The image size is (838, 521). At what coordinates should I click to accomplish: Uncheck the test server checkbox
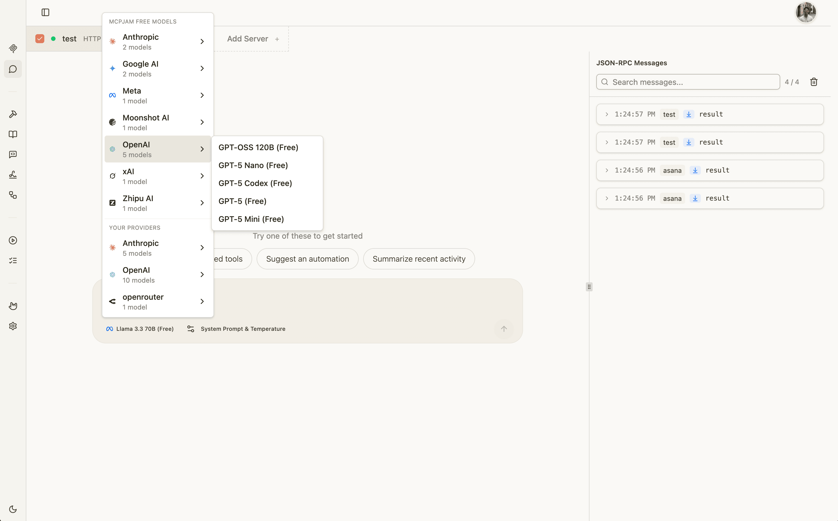[40, 39]
